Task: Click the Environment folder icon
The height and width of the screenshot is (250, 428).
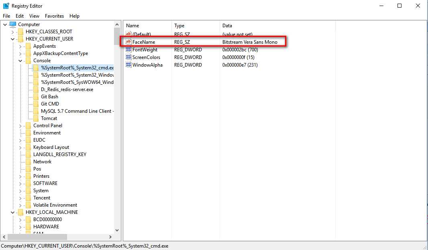Action: pos(28,133)
